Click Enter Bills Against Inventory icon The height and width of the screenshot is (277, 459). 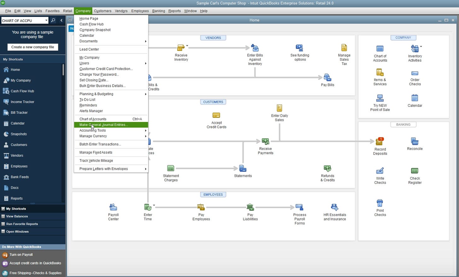[255, 48]
